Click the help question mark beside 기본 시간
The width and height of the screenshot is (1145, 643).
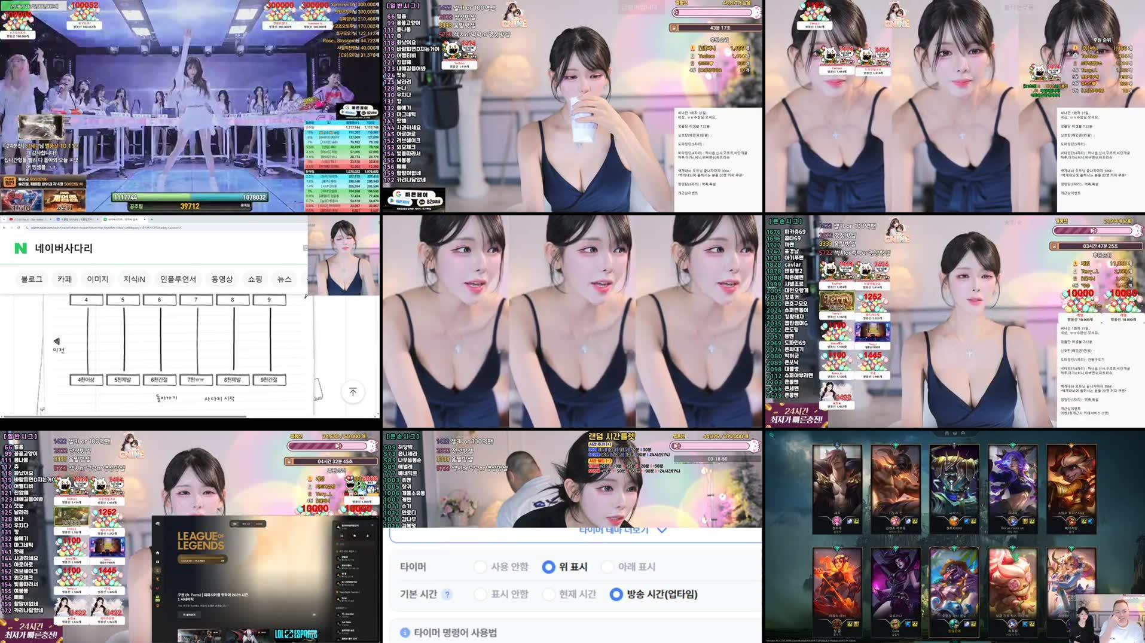click(x=447, y=595)
